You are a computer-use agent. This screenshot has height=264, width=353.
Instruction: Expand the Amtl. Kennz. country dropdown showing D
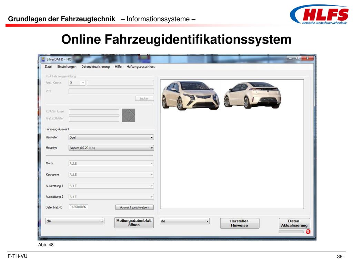click(77, 83)
